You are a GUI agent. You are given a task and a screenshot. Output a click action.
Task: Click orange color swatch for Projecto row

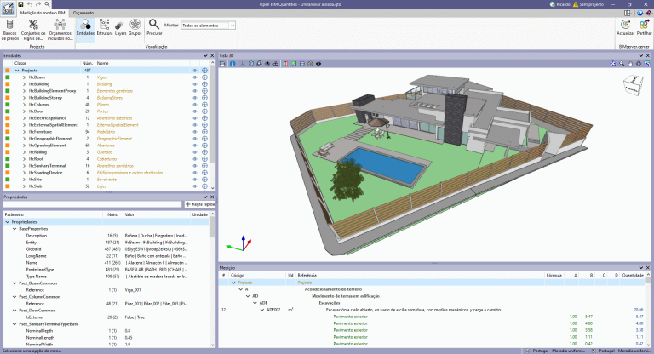[8, 71]
